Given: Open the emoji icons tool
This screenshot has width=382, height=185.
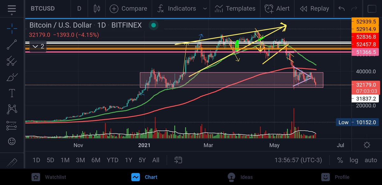Looking at the screenshot, I should [x=12, y=141].
